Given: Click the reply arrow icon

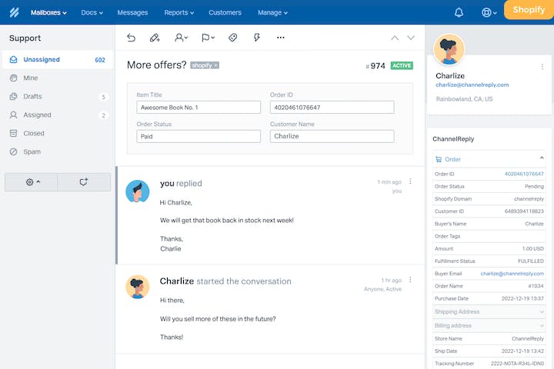Looking at the screenshot, I should coord(131,38).
